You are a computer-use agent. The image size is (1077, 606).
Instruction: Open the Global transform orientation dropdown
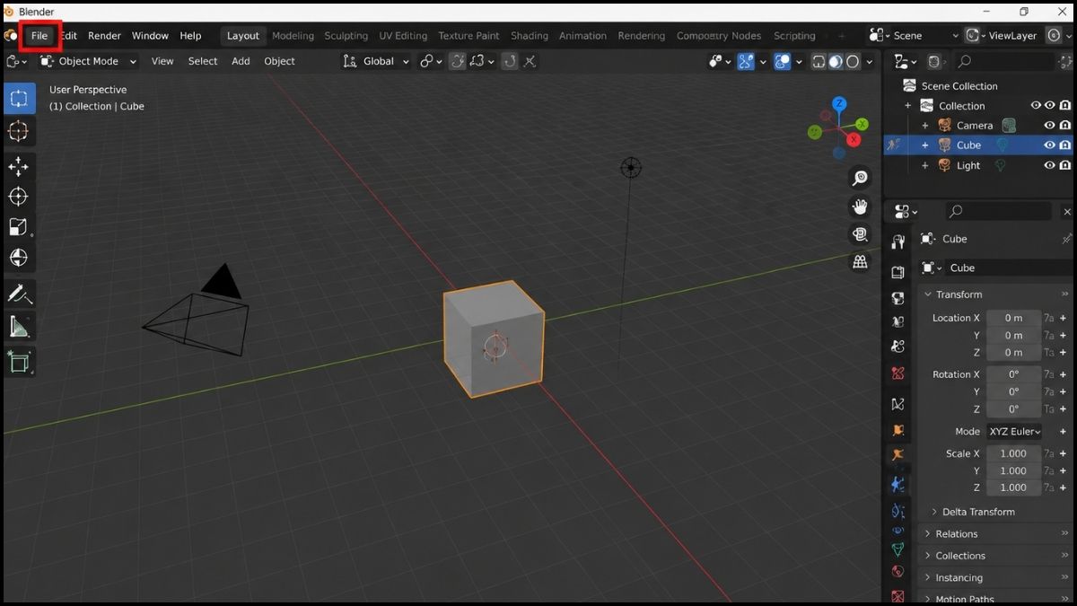pyautogui.click(x=376, y=61)
